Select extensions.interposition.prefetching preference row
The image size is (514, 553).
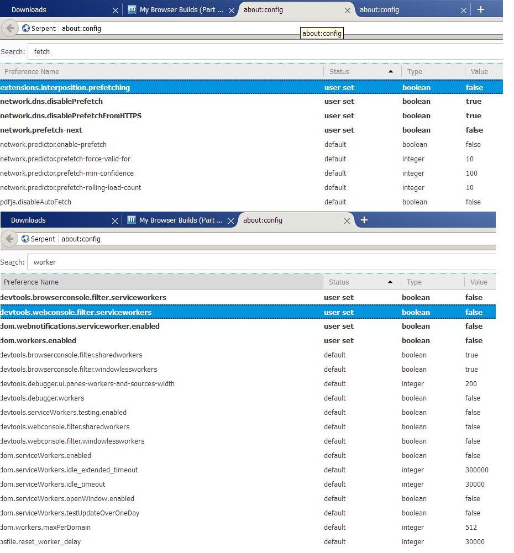251,87
